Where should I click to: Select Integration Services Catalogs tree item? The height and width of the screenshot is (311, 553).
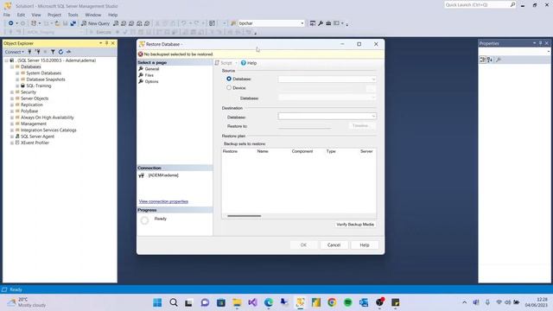click(x=48, y=130)
